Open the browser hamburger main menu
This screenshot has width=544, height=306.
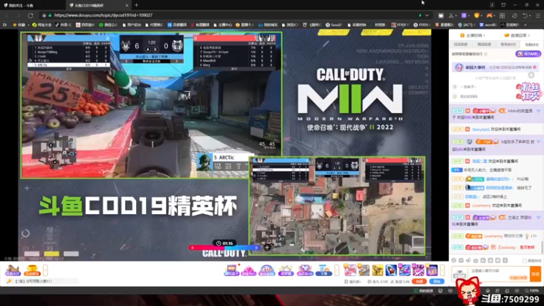tap(538, 16)
